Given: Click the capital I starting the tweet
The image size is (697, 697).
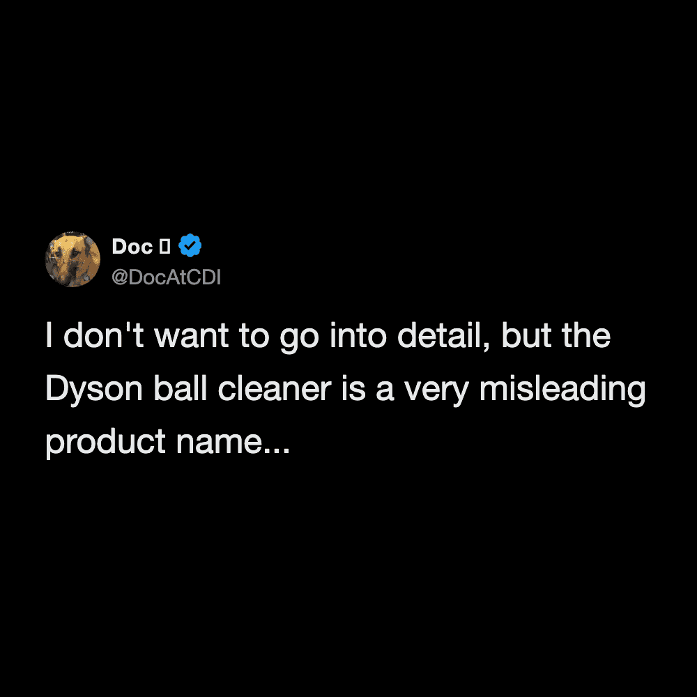Looking at the screenshot, I should pos(49,336).
